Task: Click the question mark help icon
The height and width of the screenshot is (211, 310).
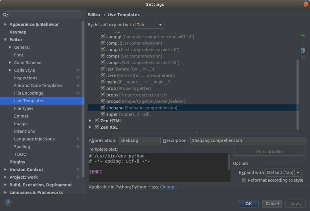Action: [8, 203]
